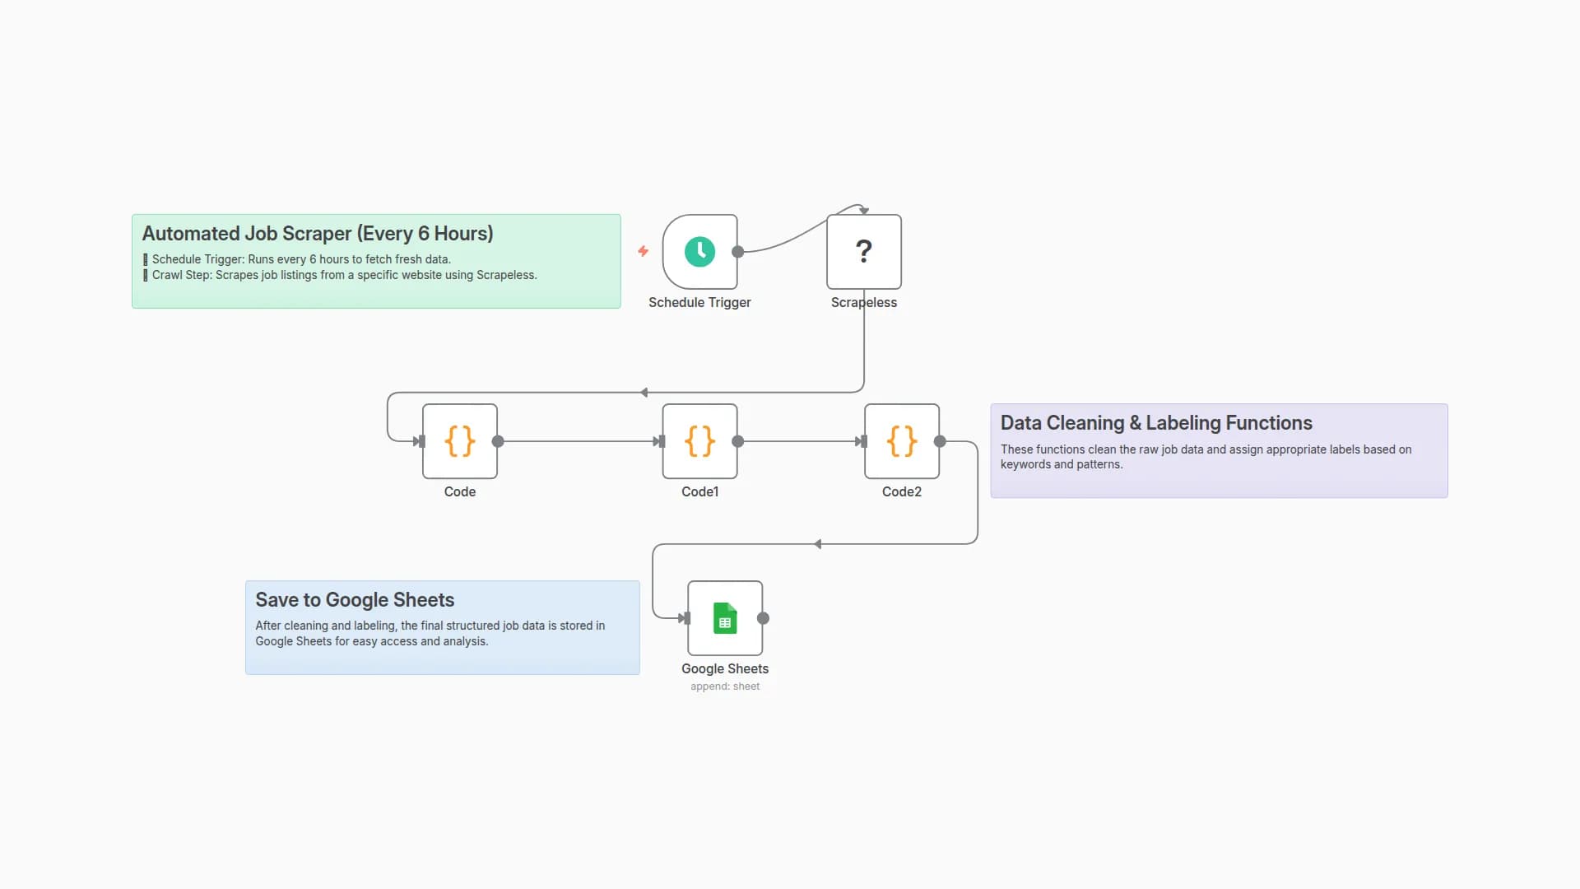
Task: Click the Google Sheets input connector
Action: (x=686, y=618)
